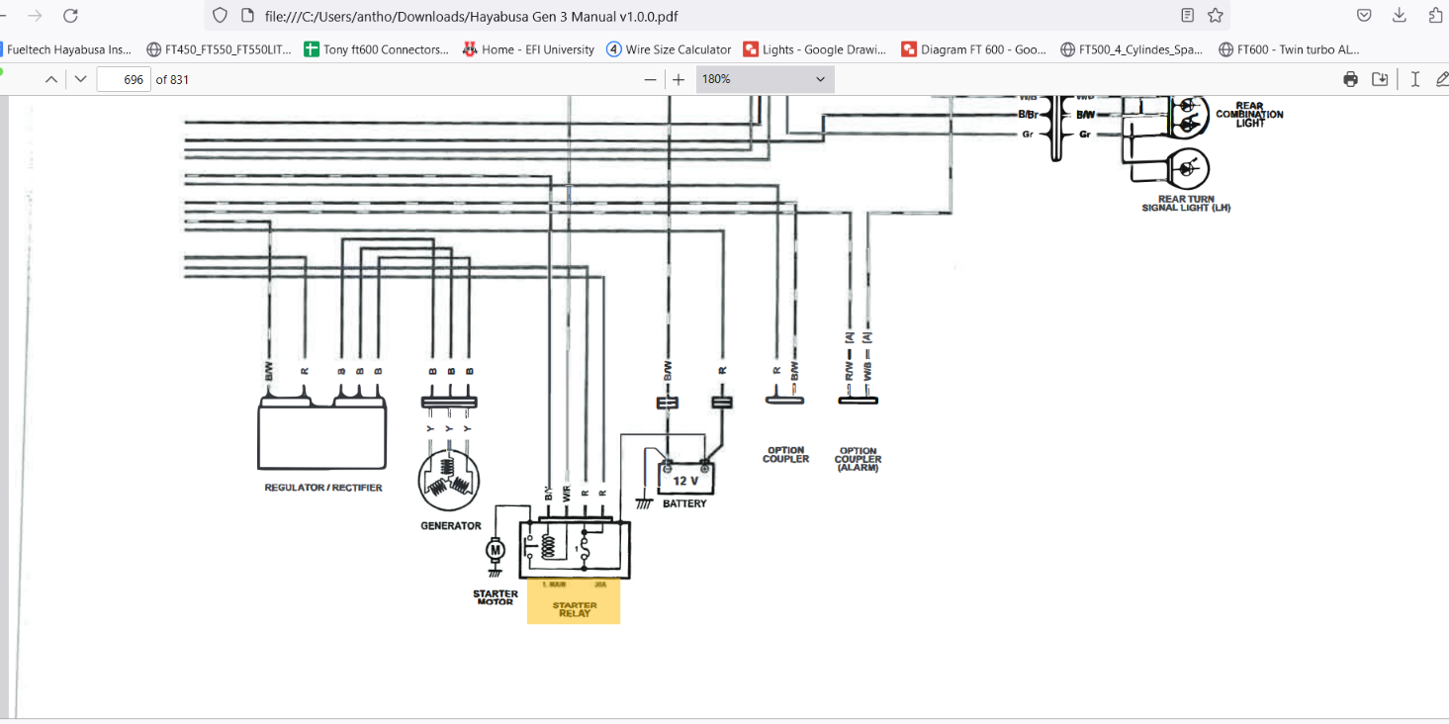Select the text annotation tool icon
The width and height of the screenshot is (1449, 724).
click(x=1415, y=79)
